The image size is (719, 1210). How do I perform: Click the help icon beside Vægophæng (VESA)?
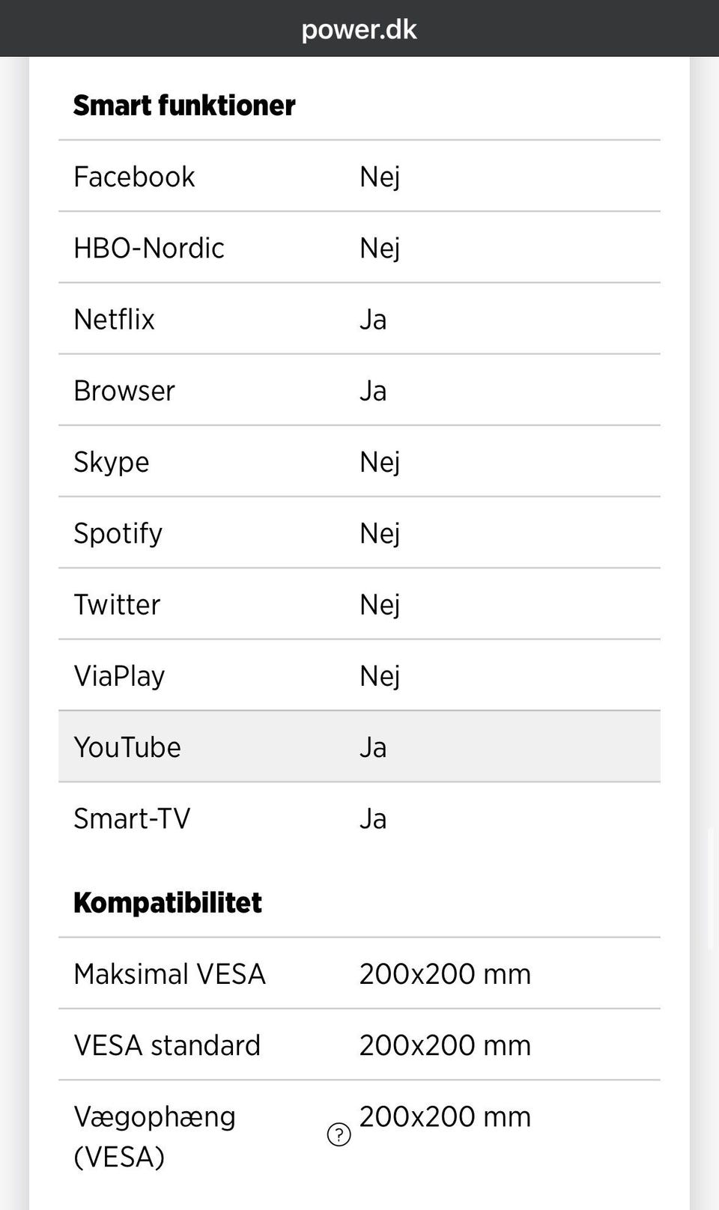(339, 1135)
